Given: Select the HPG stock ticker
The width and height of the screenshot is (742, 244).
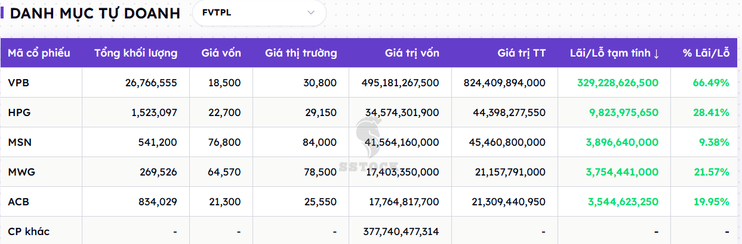Looking at the screenshot, I should [19, 112].
